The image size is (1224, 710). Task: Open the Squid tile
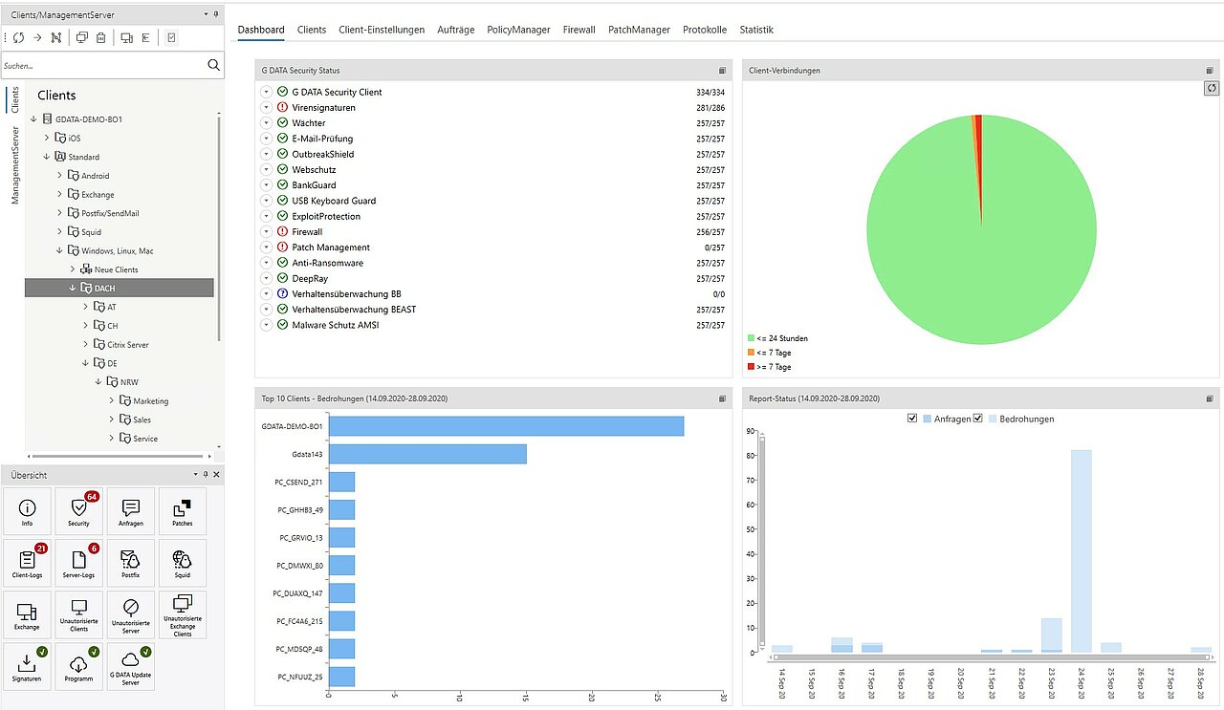point(182,563)
